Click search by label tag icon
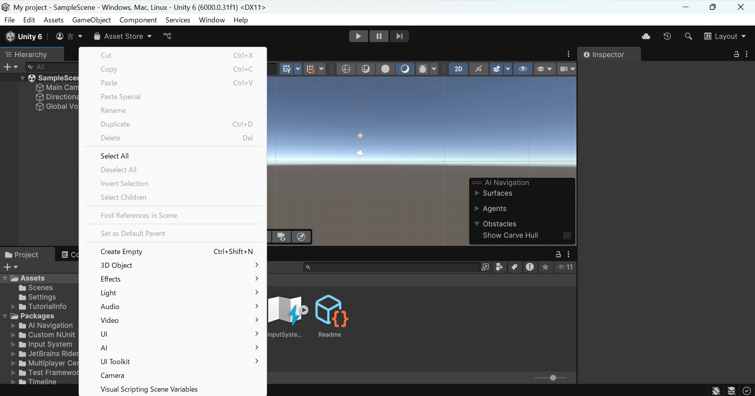This screenshot has height=396, width=755. (514, 267)
